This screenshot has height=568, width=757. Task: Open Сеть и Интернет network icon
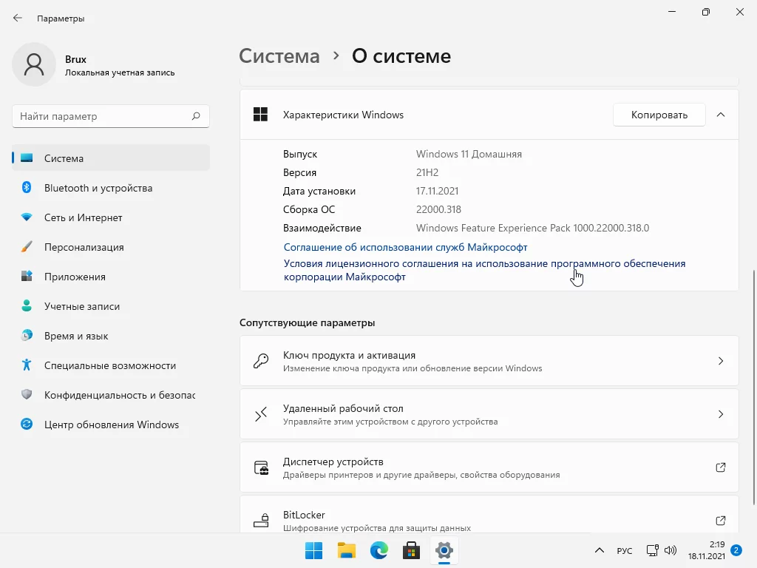[27, 217]
